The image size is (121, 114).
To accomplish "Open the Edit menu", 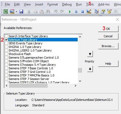I will pyautogui.click(x=17, y=4).
